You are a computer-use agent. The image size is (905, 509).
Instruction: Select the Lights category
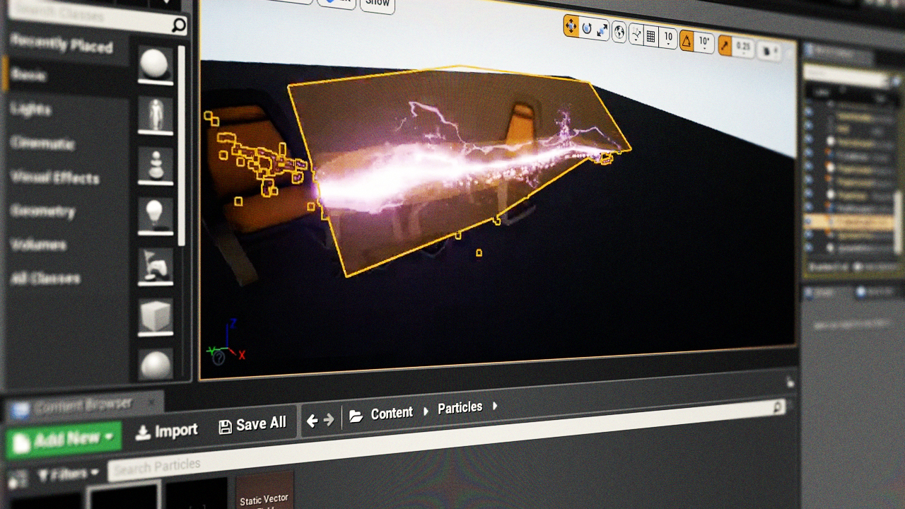pos(31,109)
